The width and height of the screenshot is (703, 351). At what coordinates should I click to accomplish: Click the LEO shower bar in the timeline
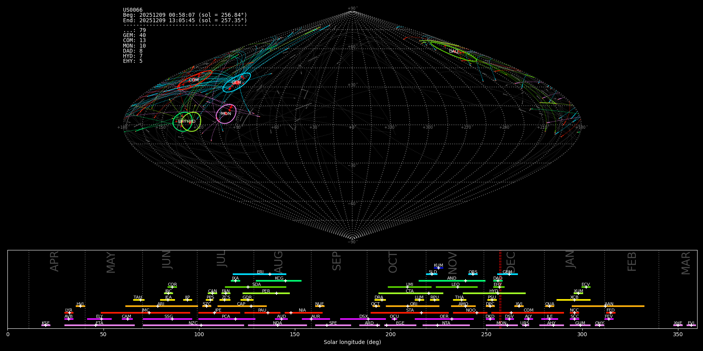coord(457,287)
